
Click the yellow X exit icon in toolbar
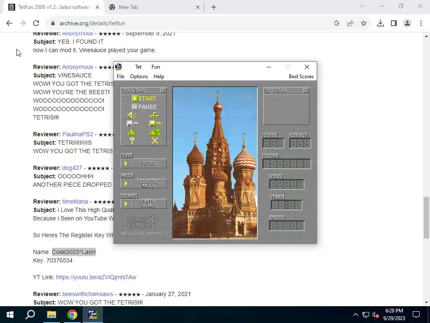coord(155,140)
